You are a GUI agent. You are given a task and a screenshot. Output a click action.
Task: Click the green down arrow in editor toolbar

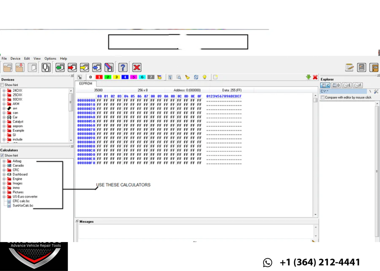click(308, 77)
